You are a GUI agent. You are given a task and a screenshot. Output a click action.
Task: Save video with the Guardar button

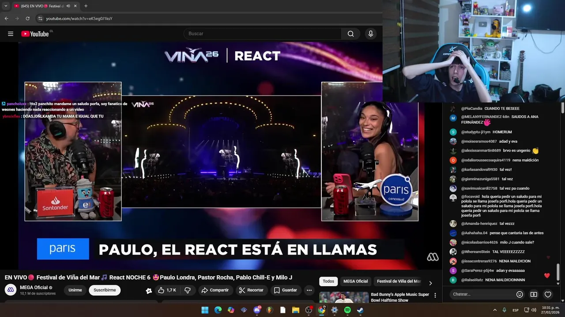pos(285,290)
